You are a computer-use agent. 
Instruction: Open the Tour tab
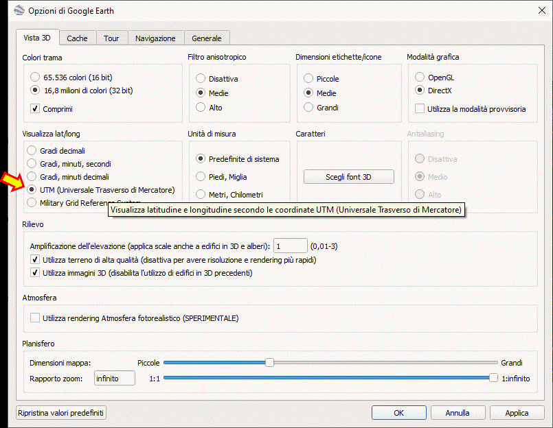(x=111, y=38)
